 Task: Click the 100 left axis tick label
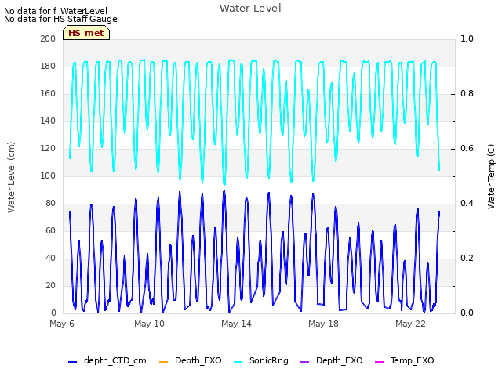click(48, 175)
